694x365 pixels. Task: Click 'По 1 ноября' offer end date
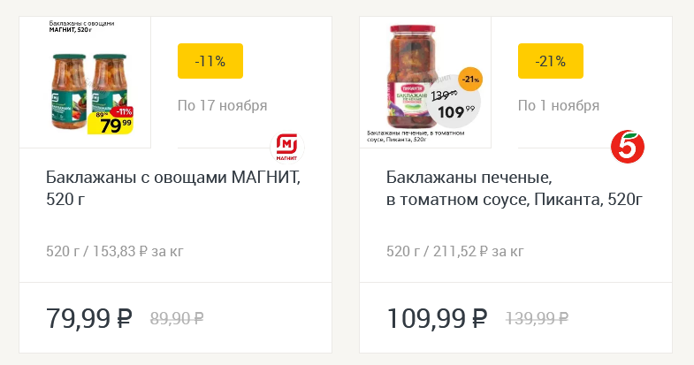point(559,106)
